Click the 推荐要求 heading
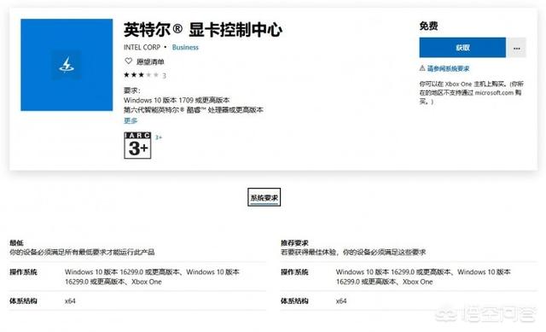 click(x=294, y=243)
